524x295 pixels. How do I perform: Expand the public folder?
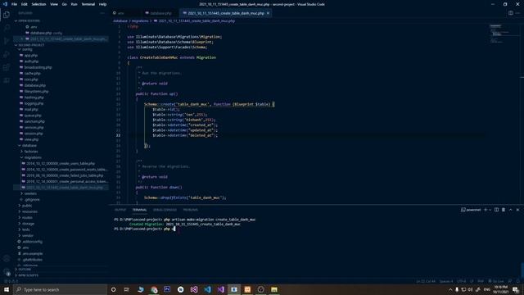point(27,206)
